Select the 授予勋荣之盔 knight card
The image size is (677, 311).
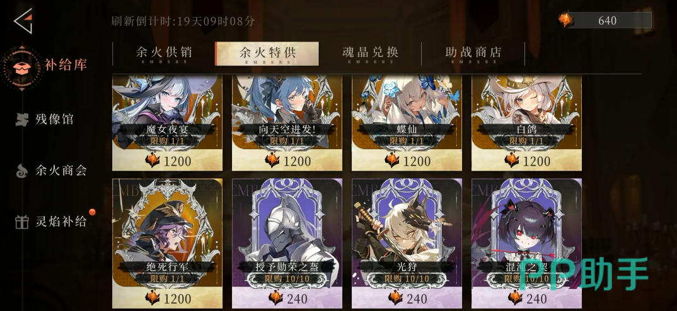pos(287,243)
